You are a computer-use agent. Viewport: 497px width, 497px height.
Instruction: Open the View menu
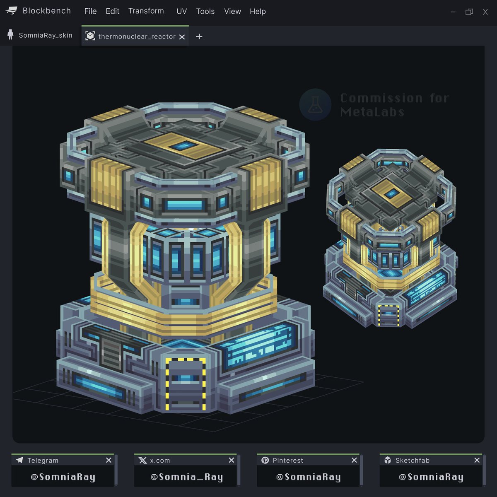pyautogui.click(x=232, y=11)
